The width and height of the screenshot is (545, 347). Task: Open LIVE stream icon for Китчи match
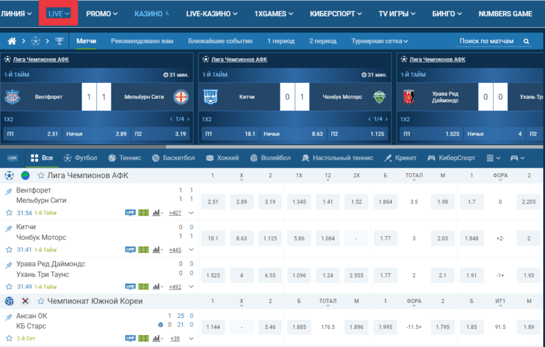(130, 250)
